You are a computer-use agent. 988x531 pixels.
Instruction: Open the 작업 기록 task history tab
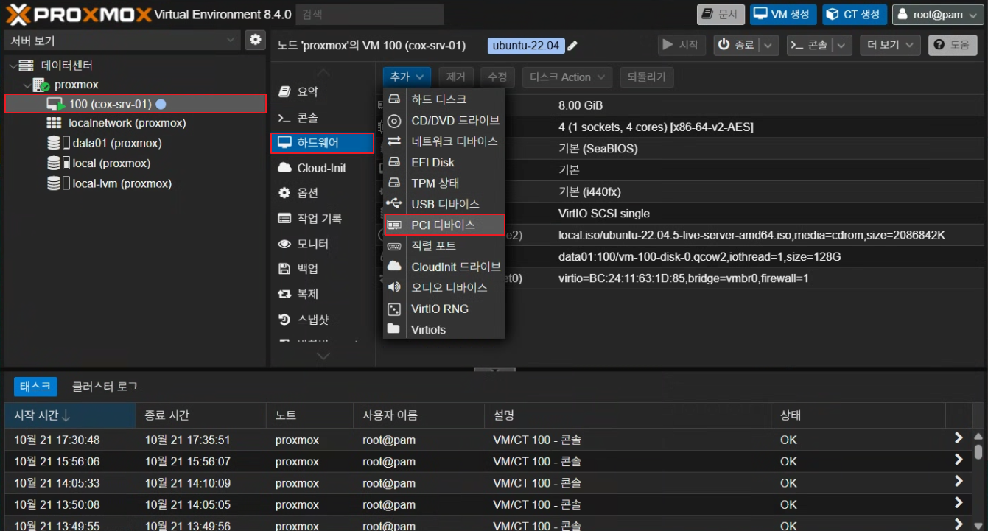tap(322, 218)
